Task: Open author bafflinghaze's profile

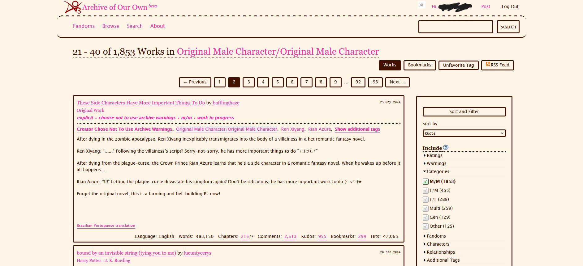Action: [226, 103]
